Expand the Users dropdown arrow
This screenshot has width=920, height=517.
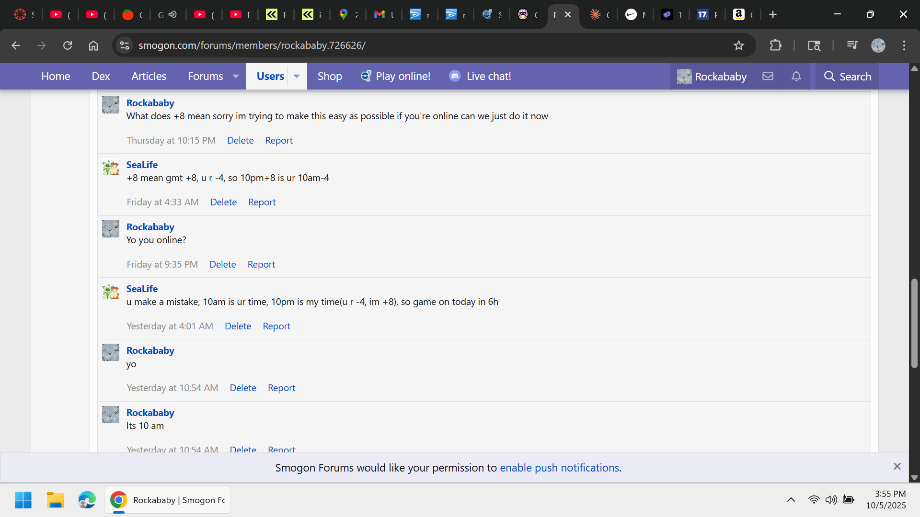pos(297,76)
